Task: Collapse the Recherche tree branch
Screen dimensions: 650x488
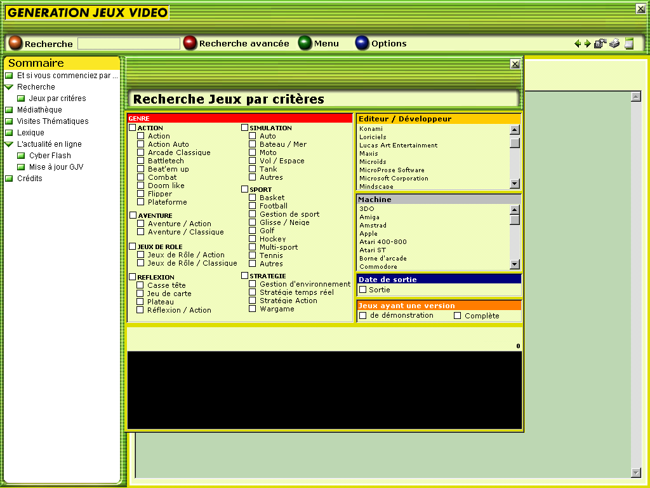Action: tap(8, 86)
